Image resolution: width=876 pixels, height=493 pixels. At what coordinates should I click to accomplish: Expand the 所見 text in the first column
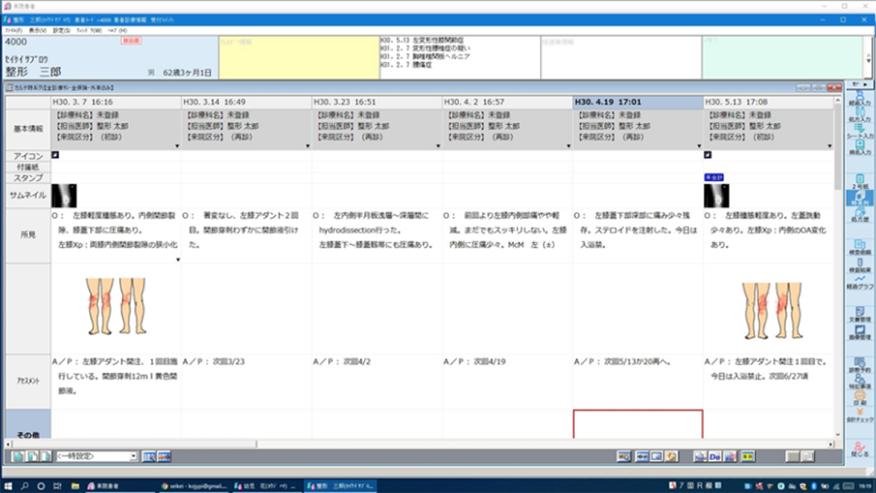177,259
